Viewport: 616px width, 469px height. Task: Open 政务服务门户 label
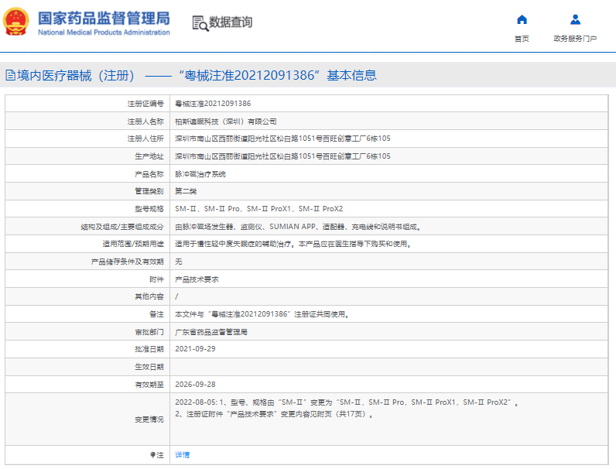(575, 39)
